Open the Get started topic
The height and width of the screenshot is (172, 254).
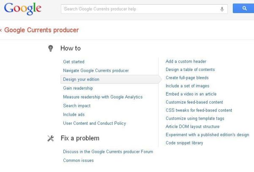[x=74, y=62]
